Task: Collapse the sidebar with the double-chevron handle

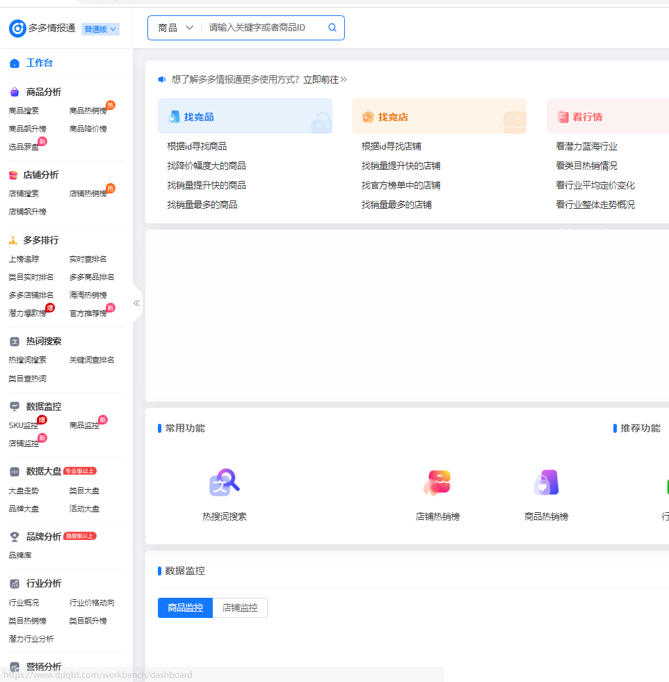Action: pos(136,303)
